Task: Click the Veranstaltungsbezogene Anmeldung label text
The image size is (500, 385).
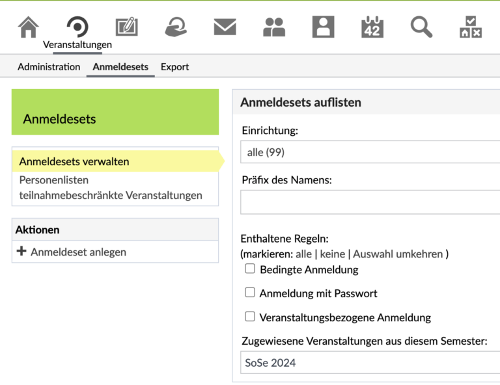Action: pyautogui.click(x=345, y=317)
